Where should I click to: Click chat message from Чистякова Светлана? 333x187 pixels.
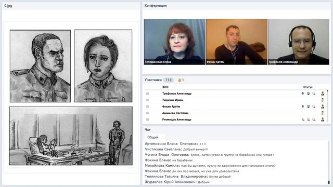click(176, 149)
